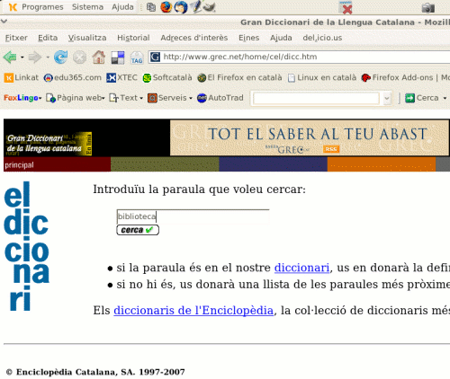Image resolution: width=450 pixels, height=379 pixels.
Task: Follow the diccionari link
Action: pos(301,268)
